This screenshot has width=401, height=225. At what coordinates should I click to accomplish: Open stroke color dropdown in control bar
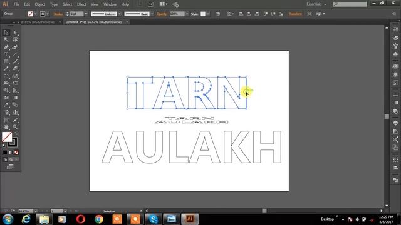pyautogui.click(x=48, y=14)
